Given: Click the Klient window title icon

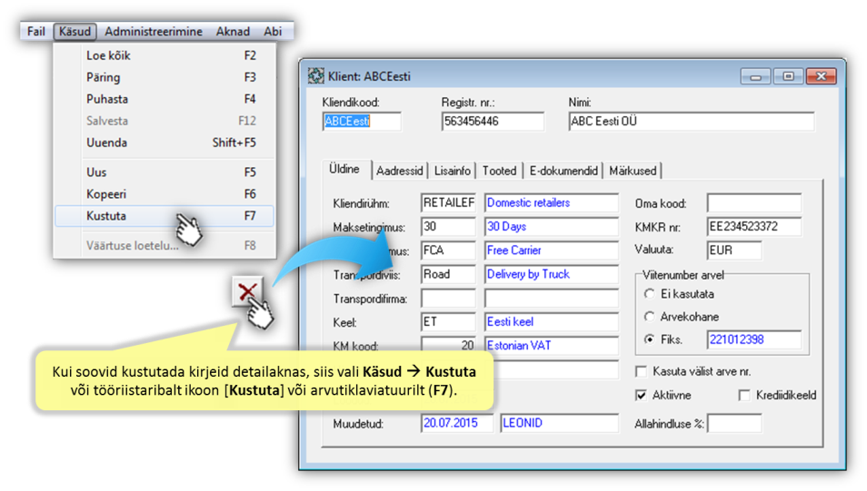Looking at the screenshot, I should (x=316, y=75).
